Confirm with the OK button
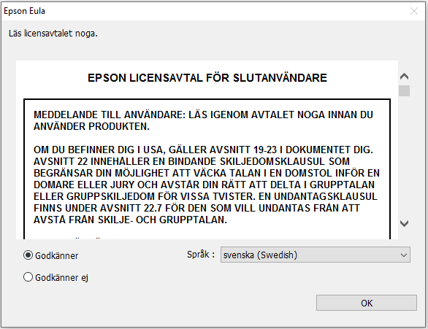This screenshot has width=428, height=329. (367, 303)
